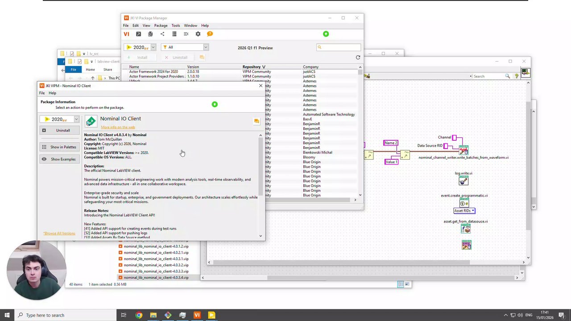Click the share icon in the VIPM toolbar
Viewport: 571px width, 321px height.
pyautogui.click(x=162, y=34)
